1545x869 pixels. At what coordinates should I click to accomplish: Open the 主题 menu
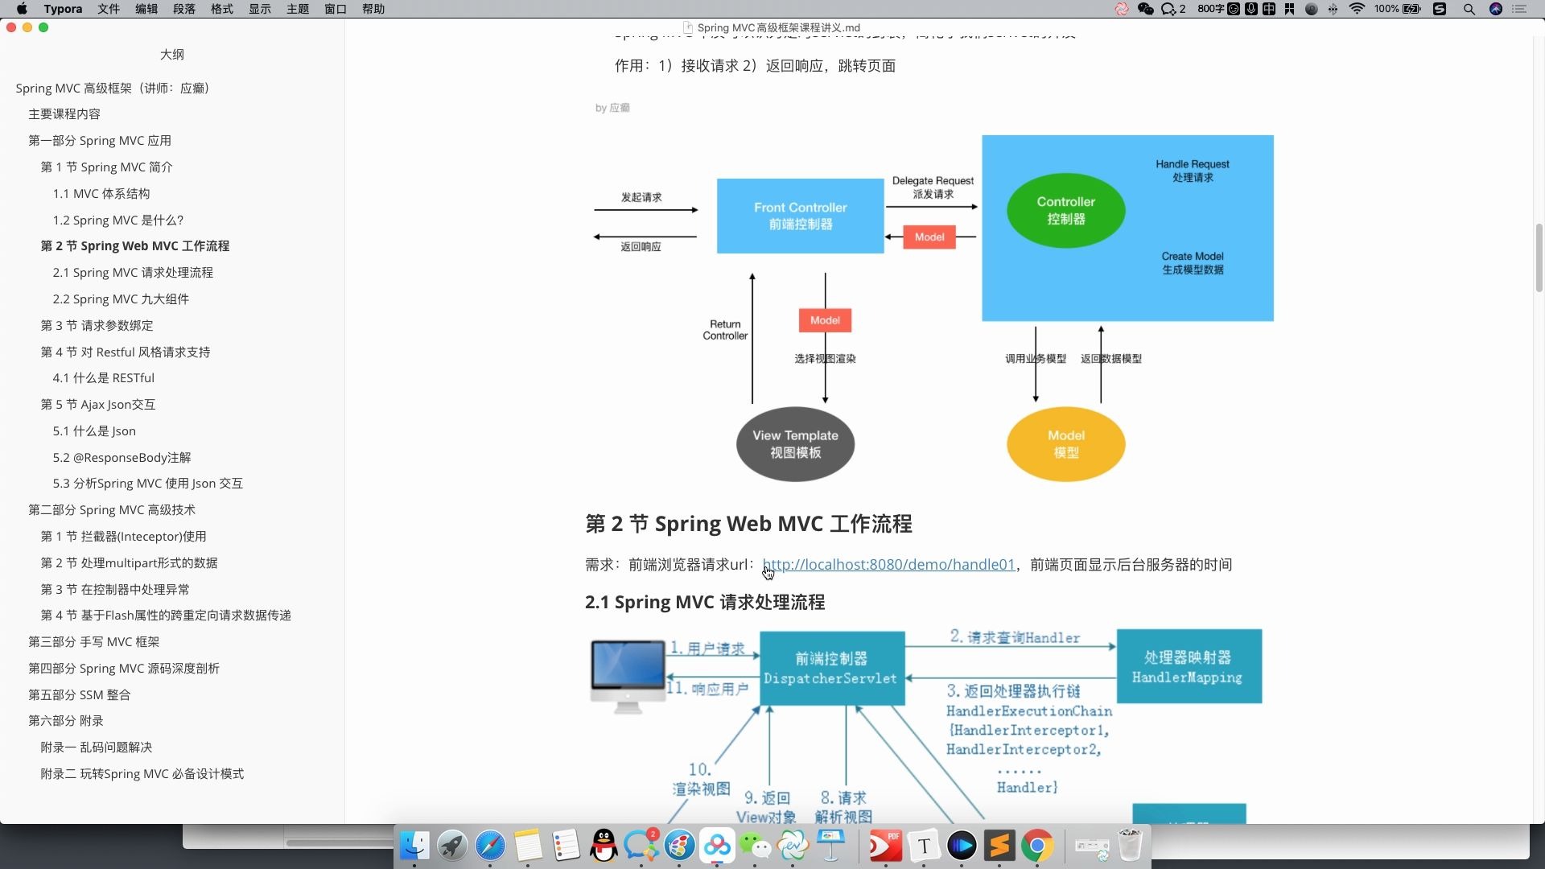(x=299, y=9)
